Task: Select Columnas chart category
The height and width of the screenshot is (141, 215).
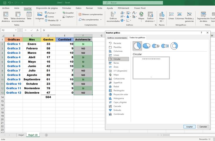Action: [x=118, y=51]
